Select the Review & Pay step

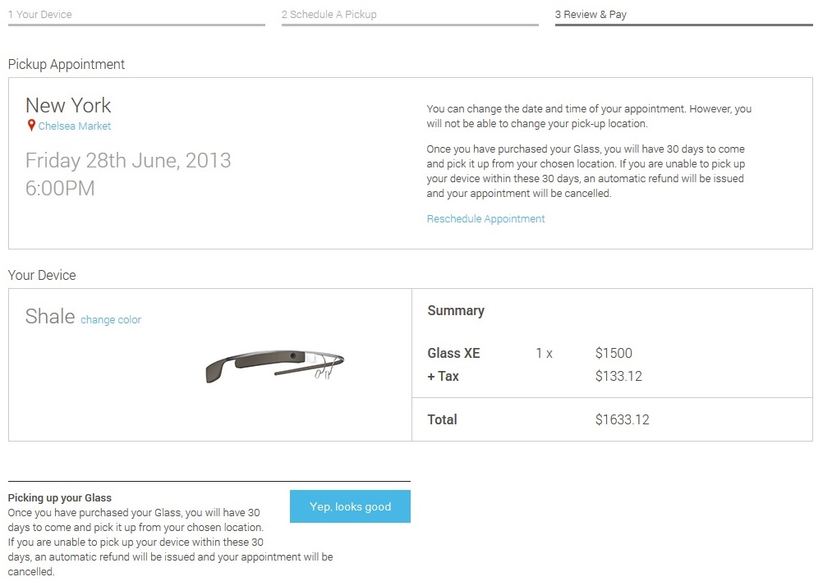click(x=591, y=15)
